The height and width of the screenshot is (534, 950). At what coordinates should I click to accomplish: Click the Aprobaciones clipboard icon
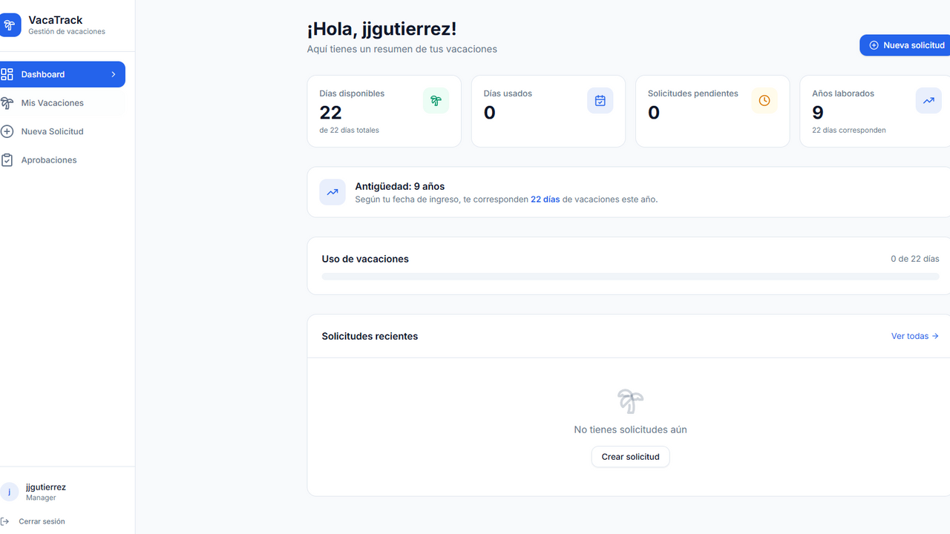tap(7, 160)
